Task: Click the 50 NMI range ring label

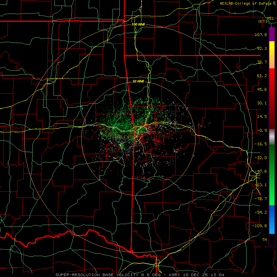Action: [138, 82]
